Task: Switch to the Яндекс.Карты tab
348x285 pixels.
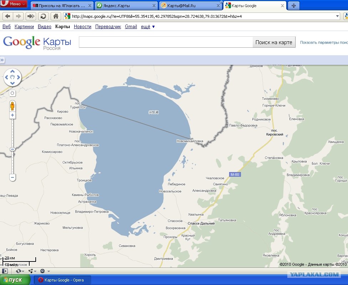Action: [126, 6]
